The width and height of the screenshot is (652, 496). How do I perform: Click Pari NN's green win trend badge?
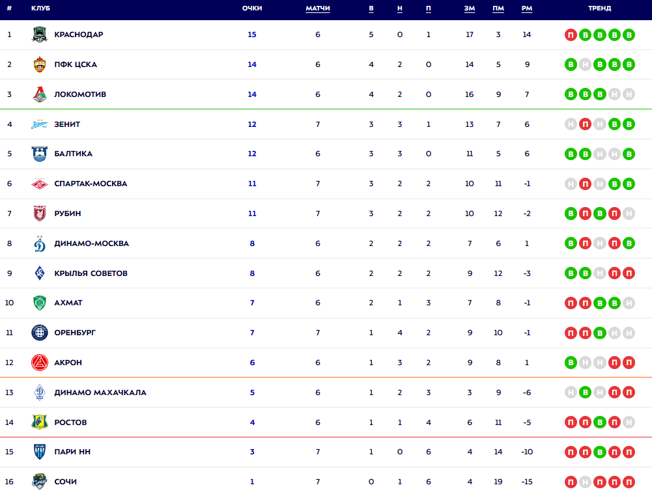click(600, 452)
